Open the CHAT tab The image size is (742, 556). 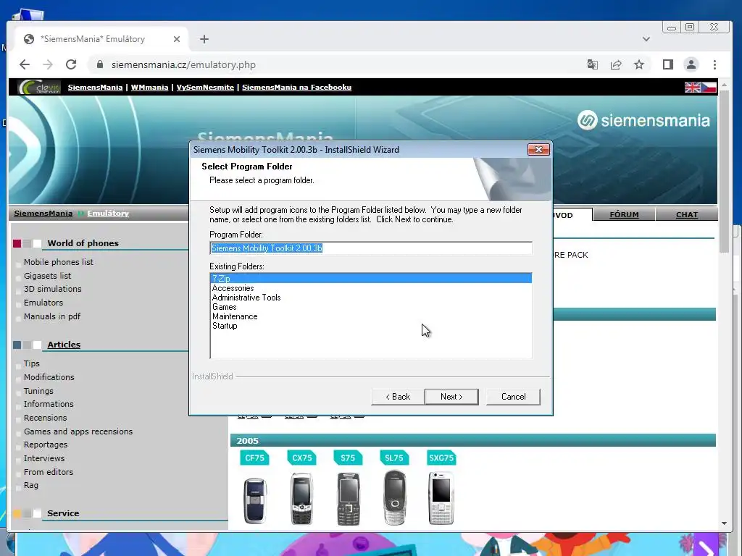click(687, 214)
